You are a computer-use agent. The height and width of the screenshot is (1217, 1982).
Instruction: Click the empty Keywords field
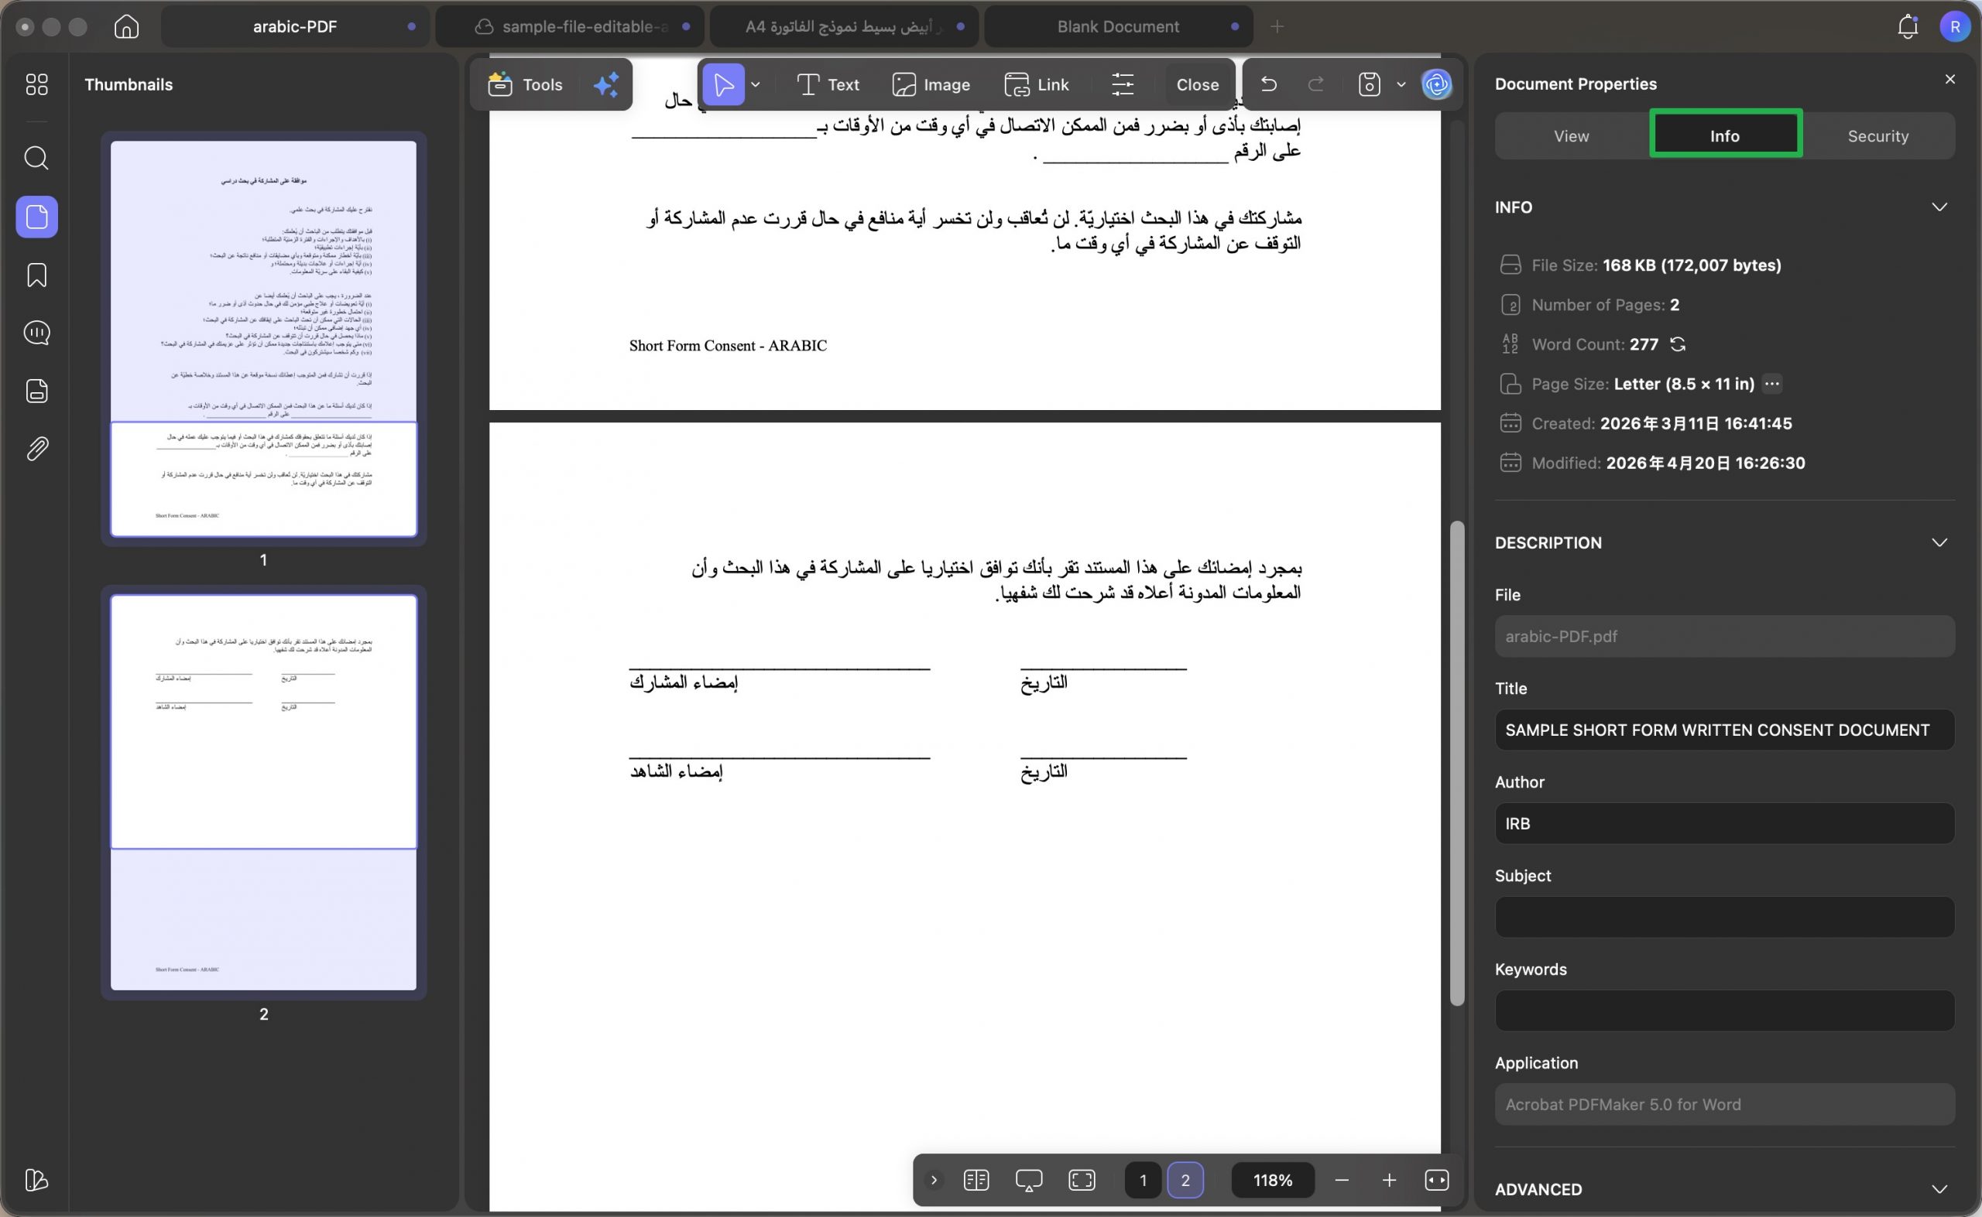tap(1724, 1011)
